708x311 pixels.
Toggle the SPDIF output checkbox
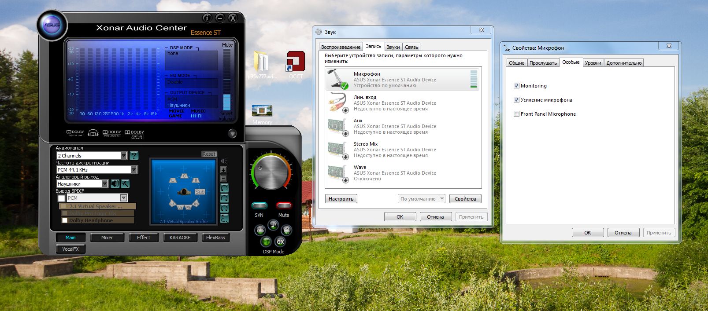(61, 198)
